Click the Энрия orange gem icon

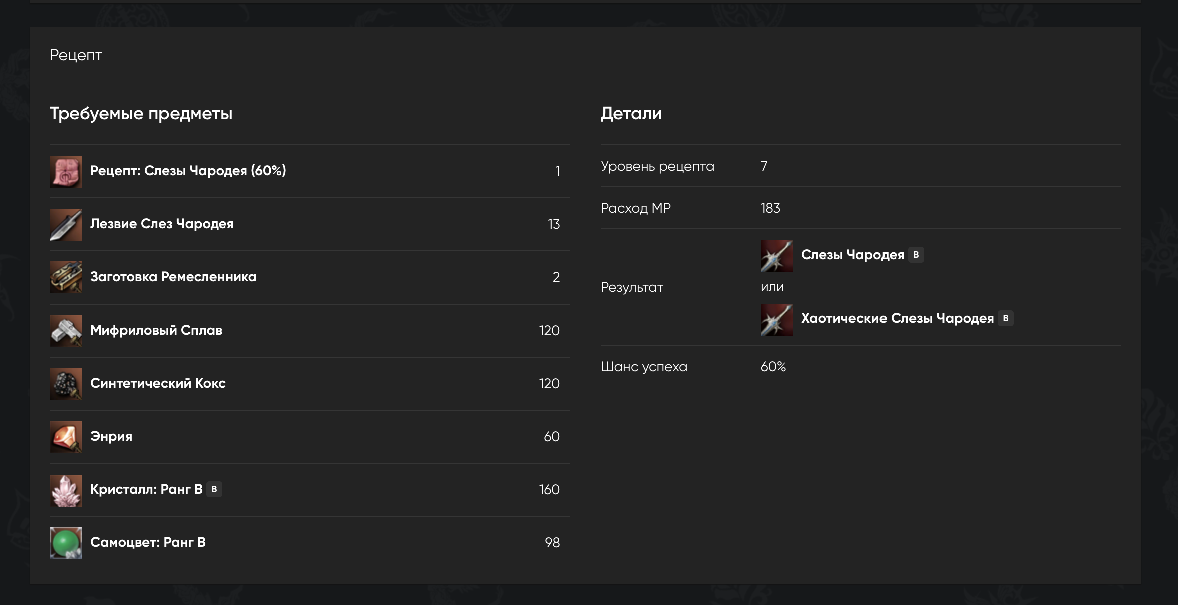point(65,436)
